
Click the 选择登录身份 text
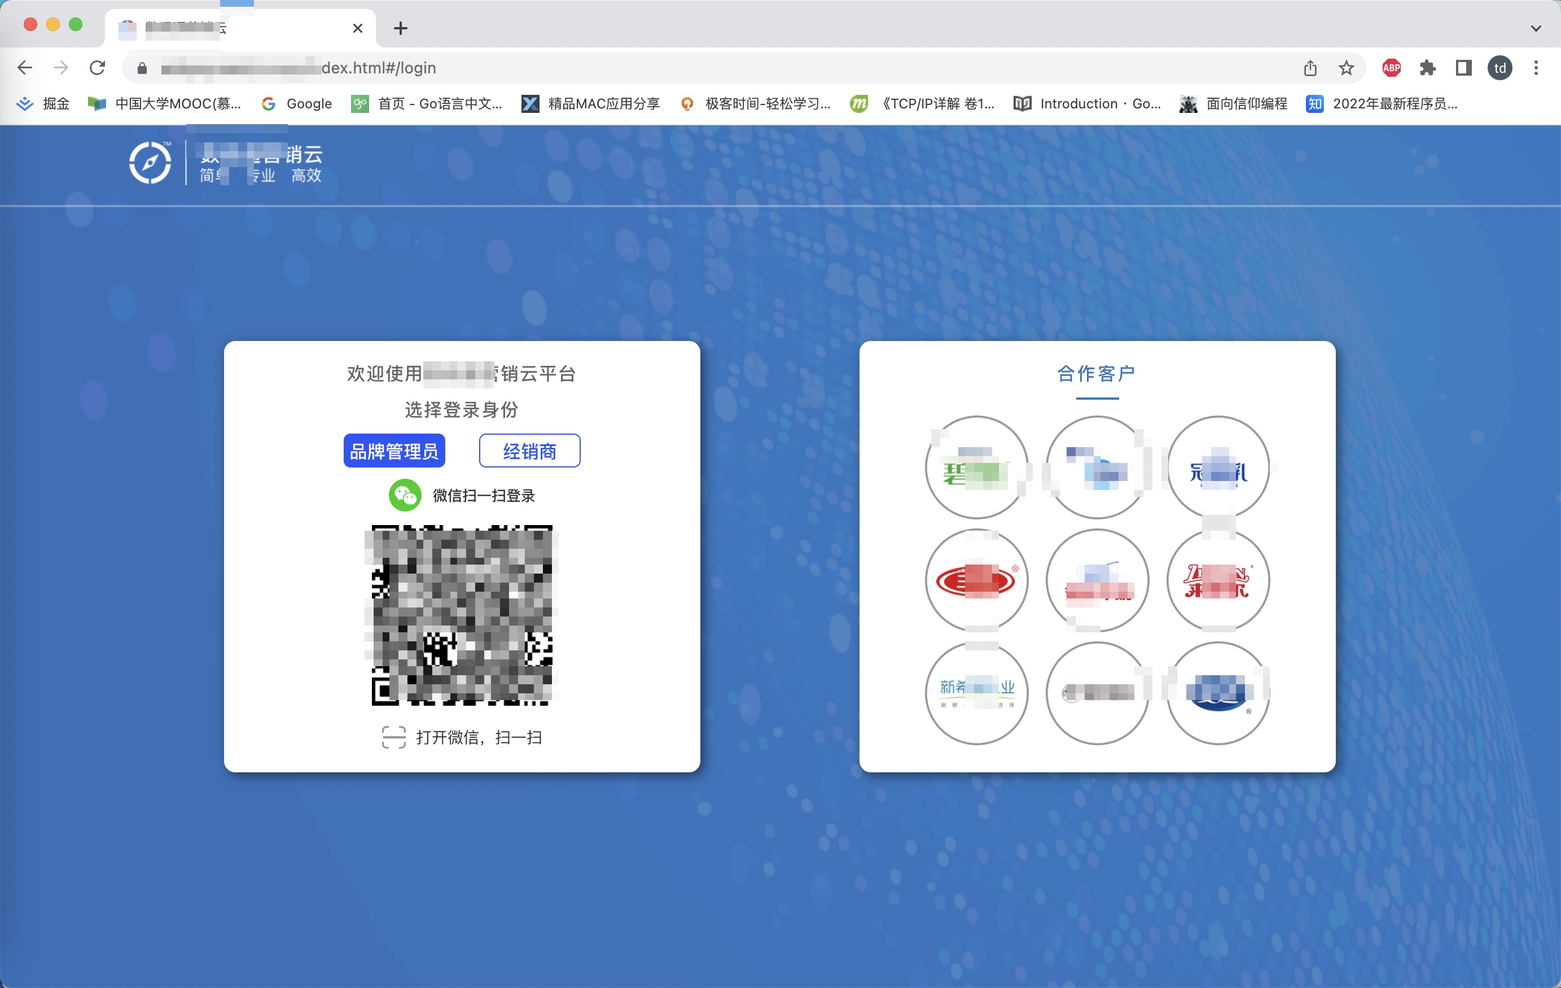[462, 409]
